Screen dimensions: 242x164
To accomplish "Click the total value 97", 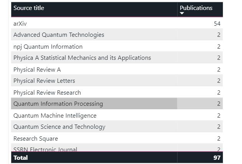I will (x=217, y=157).
